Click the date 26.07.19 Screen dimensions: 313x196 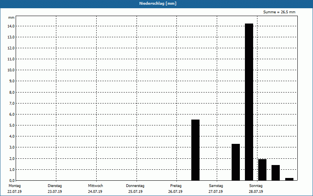click(x=175, y=192)
